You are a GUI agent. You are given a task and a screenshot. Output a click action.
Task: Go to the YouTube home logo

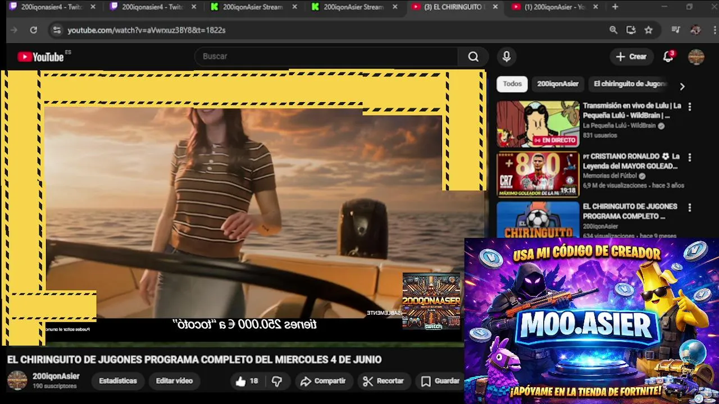point(40,57)
